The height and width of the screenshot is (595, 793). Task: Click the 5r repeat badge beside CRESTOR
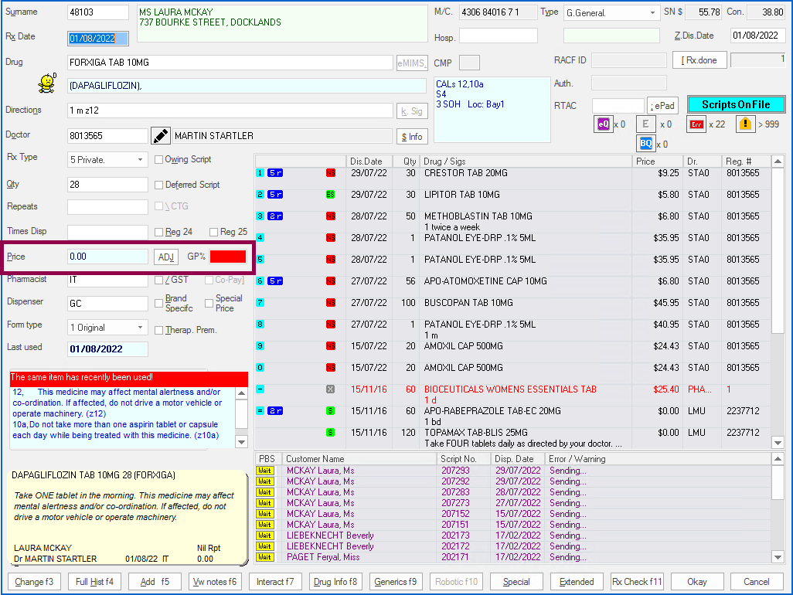click(x=274, y=173)
